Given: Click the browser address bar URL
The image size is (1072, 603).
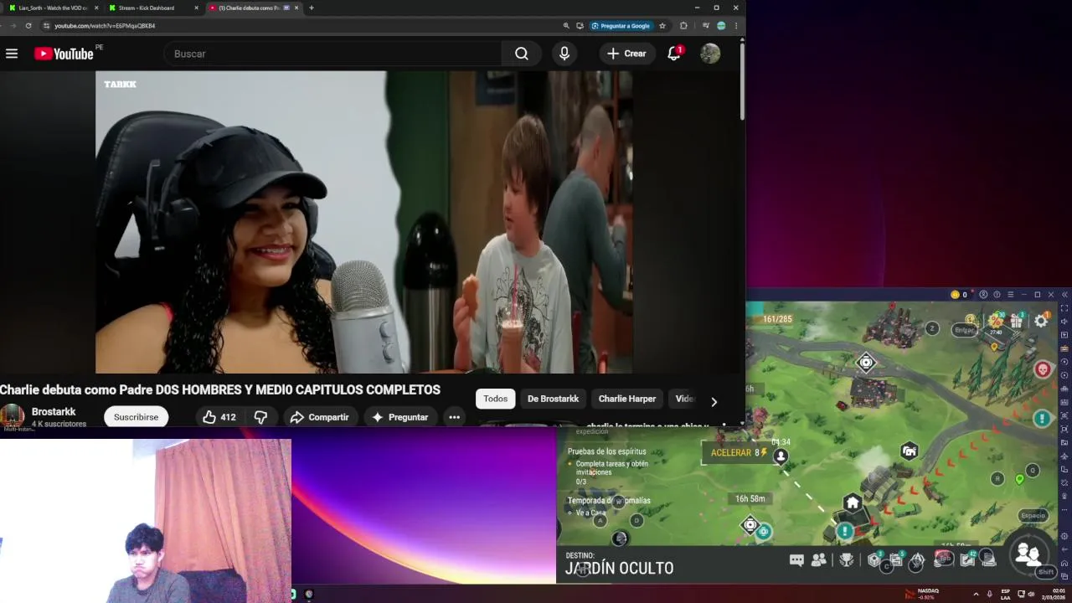Looking at the screenshot, I should [105, 26].
